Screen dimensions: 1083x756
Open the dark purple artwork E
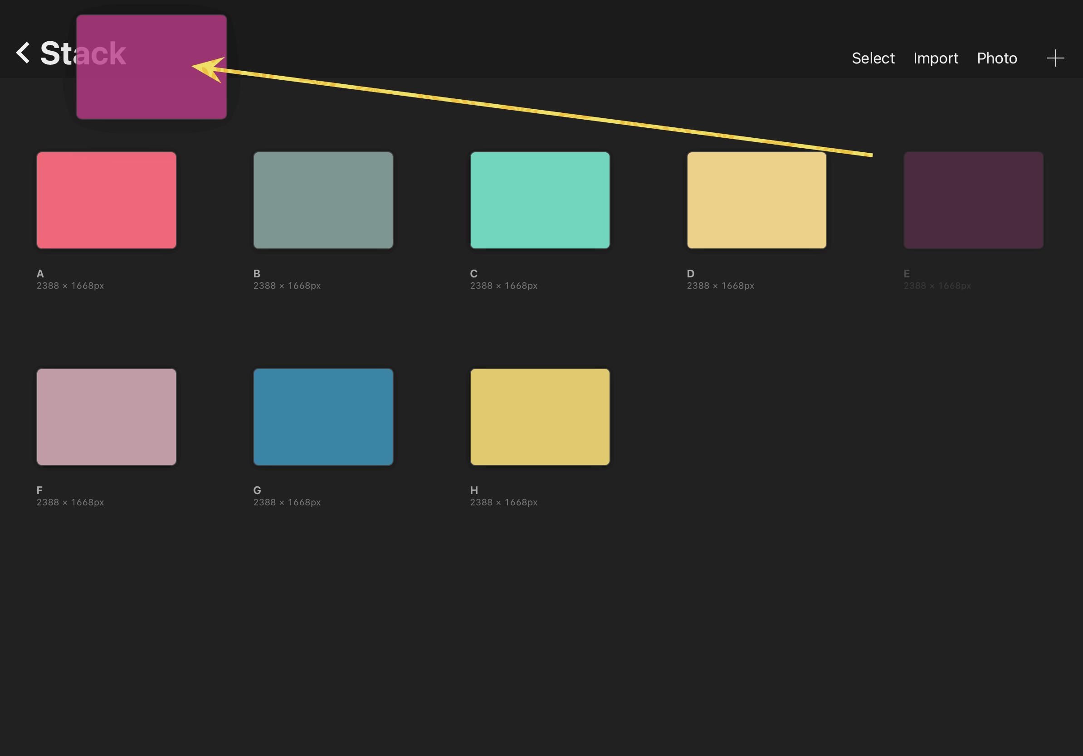(x=973, y=200)
